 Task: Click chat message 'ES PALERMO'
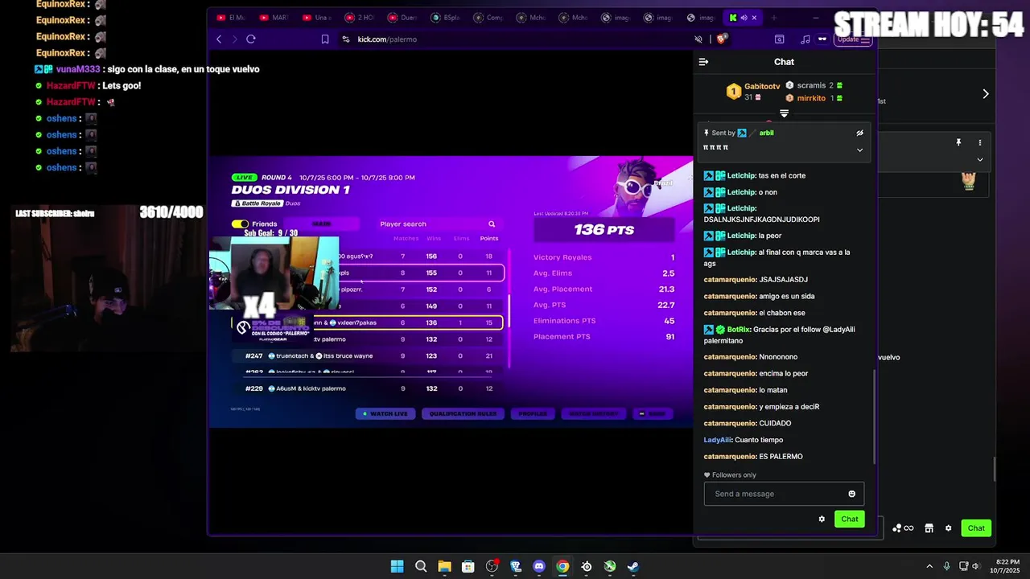[781, 457]
